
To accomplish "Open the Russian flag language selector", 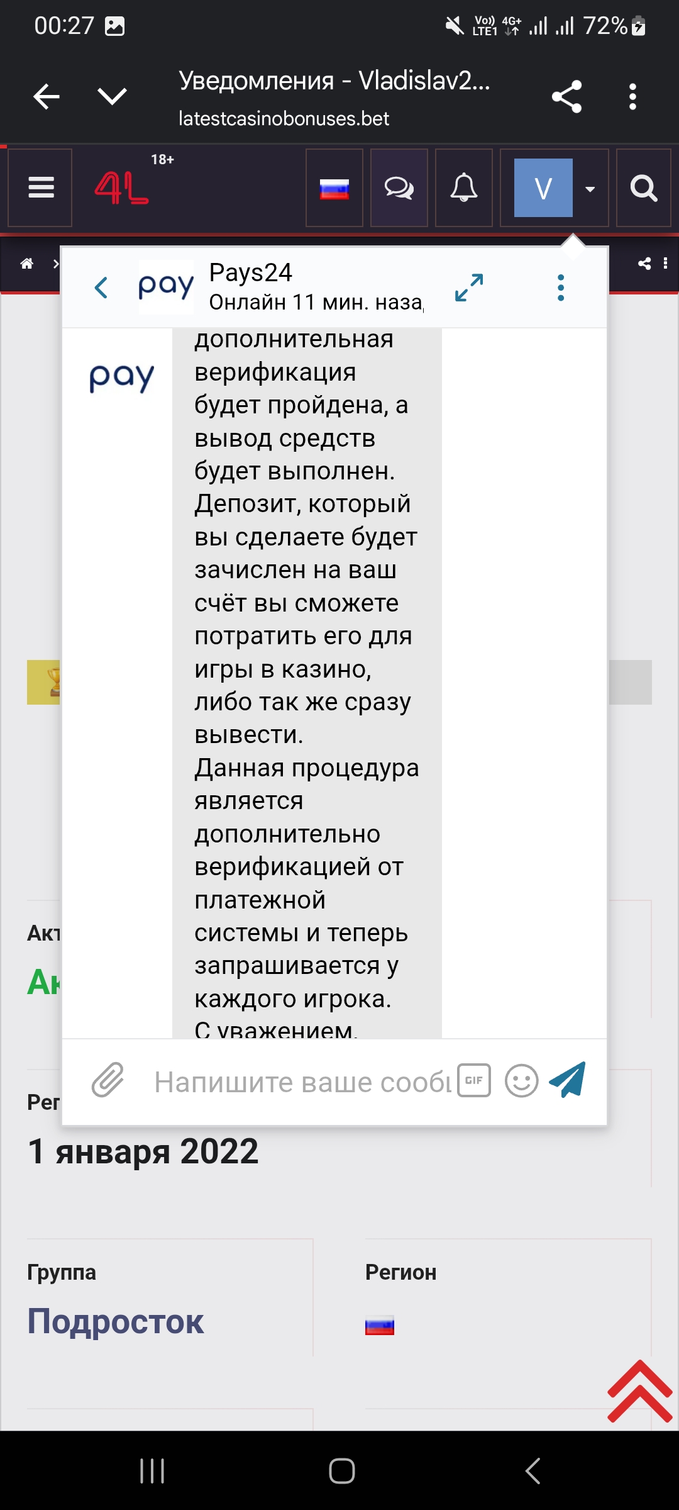I will [334, 188].
